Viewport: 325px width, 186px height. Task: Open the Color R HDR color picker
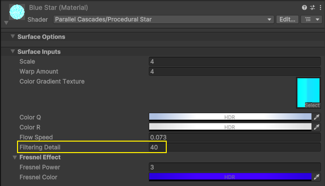230,127
